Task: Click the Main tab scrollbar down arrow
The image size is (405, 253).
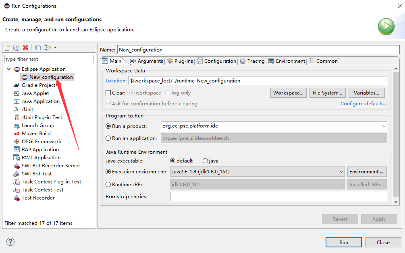Action: (396, 202)
